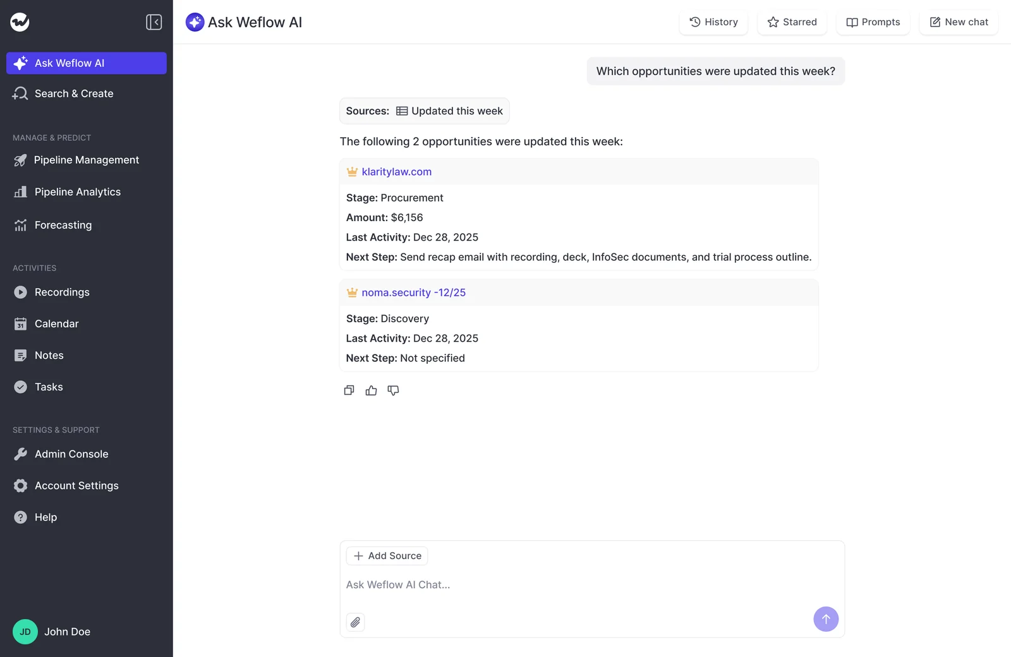
Task: Click the Search & Create icon
Action: 20,93
